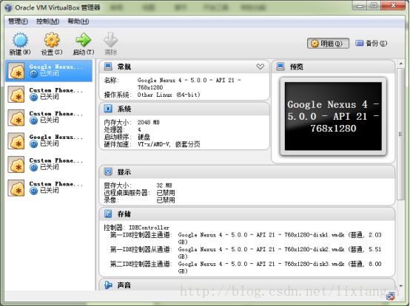The image size is (410, 306).
Task: Click the 预览 (Preview) section icon
Action: click(x=280, y=67)
